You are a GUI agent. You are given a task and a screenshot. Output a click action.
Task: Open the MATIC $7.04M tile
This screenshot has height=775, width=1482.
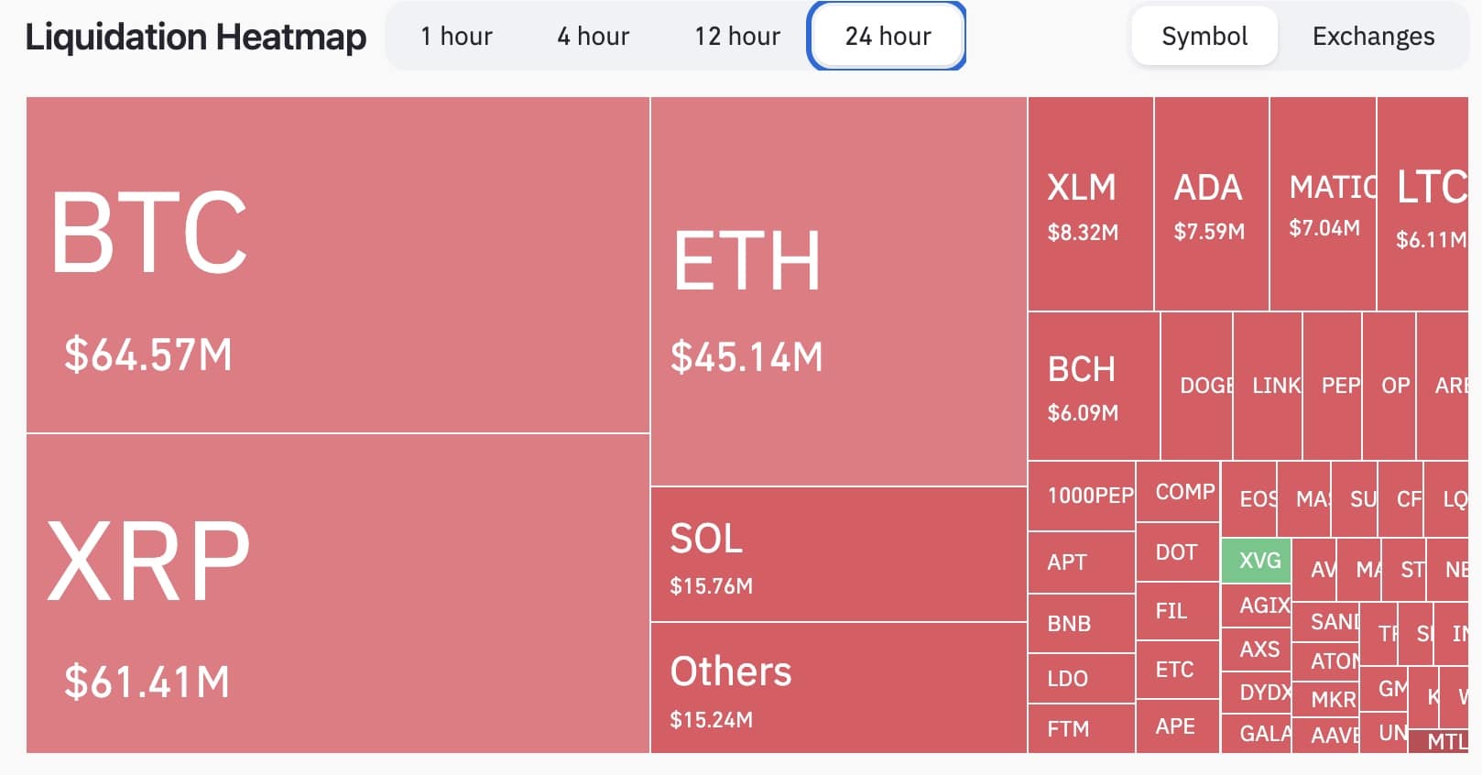[x=1323, y=204]
